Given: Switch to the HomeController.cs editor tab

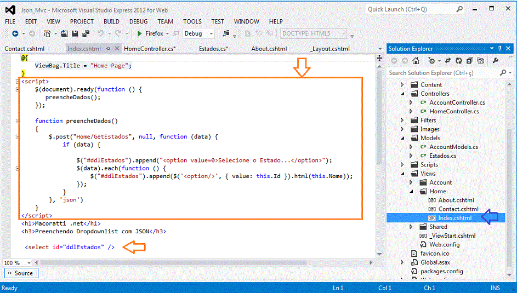Looking at the screenshot, I should click(150, 49).
